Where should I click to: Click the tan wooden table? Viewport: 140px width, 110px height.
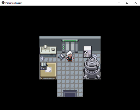point(48,71)
